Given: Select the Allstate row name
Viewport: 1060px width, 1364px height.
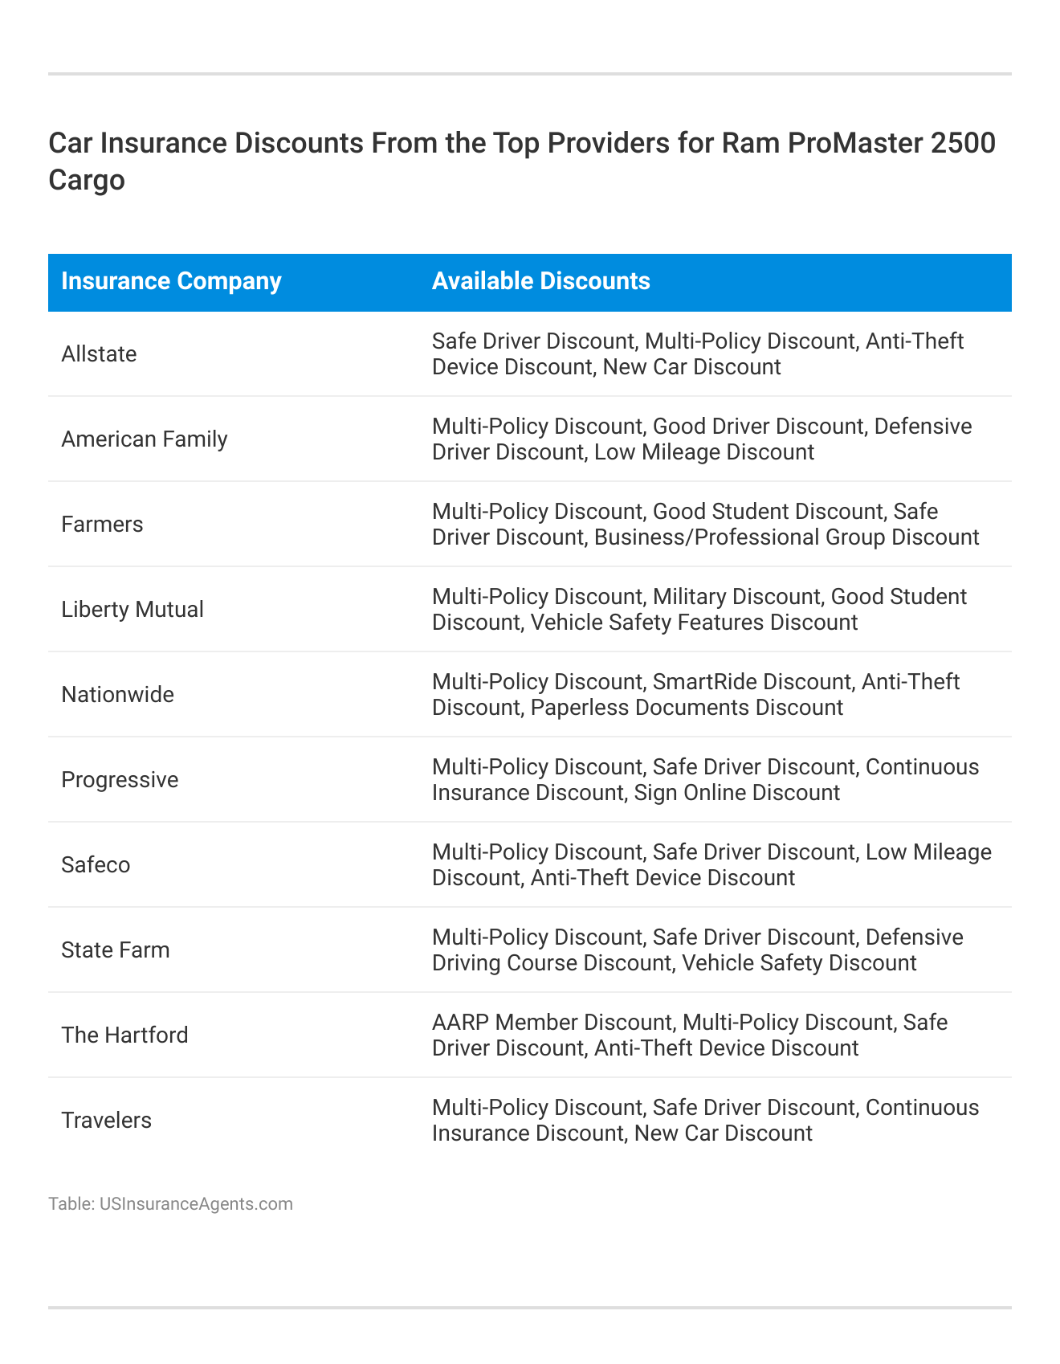Looking at the screenshot, I should (99, 354).
